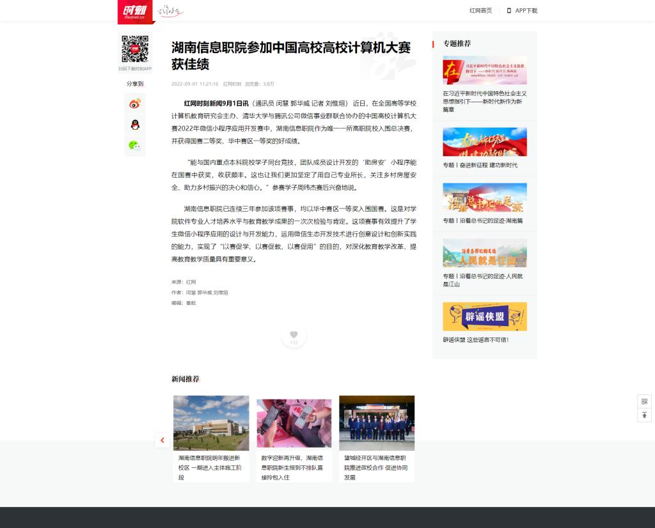Image resolution: width=655 pixels, height=528 pixels.
Task: Open APP下载 in top navigation
Action: point(522,11)
